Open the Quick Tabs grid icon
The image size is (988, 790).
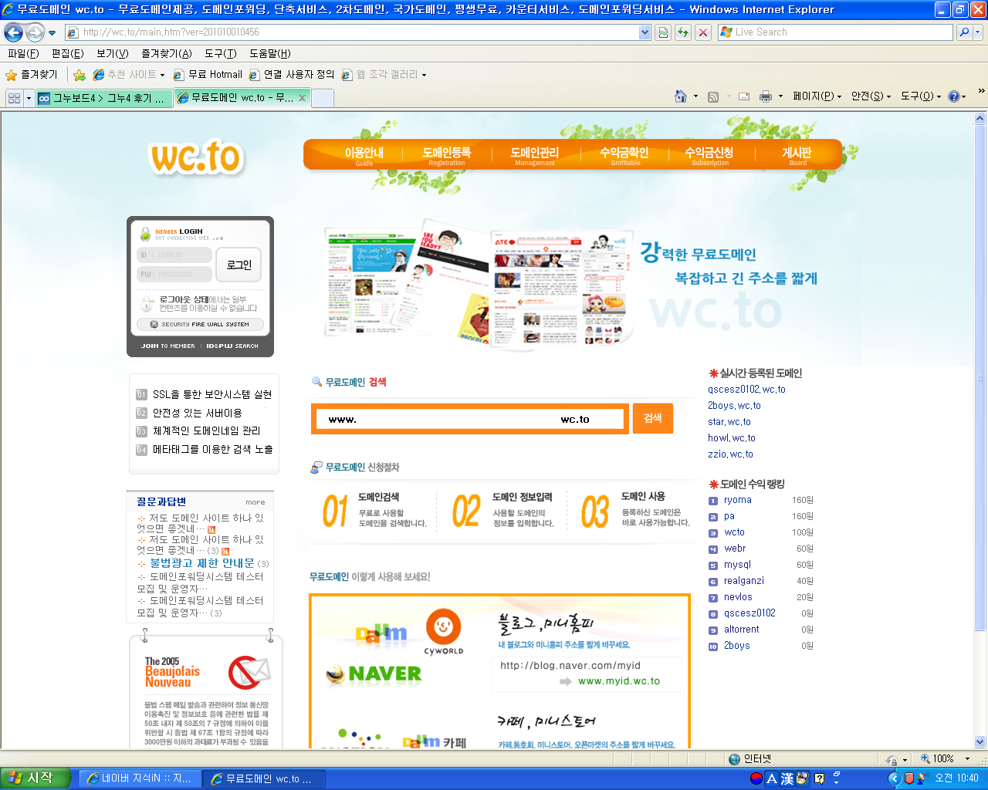click(14, 98)
